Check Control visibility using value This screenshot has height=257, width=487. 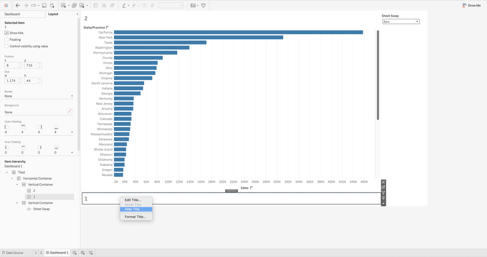point(6,46)
